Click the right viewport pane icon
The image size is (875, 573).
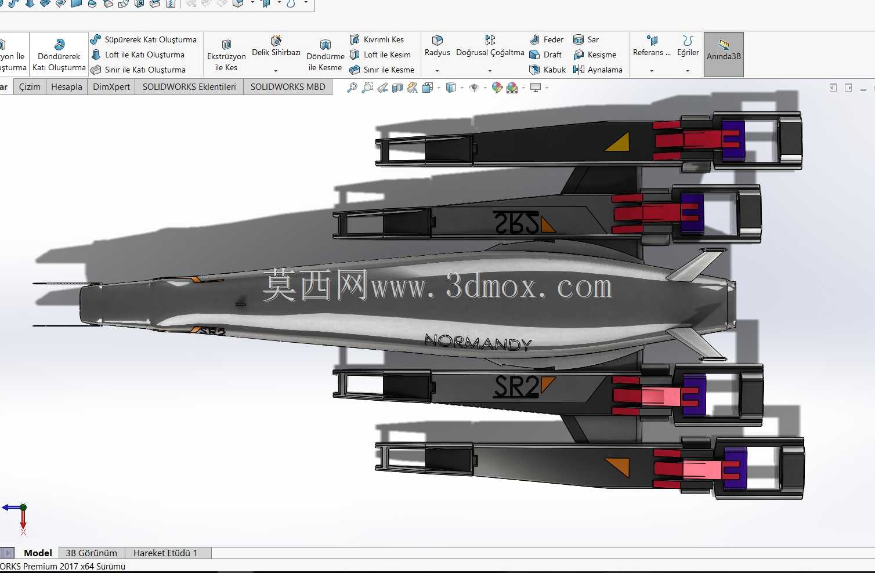(848, 88)
